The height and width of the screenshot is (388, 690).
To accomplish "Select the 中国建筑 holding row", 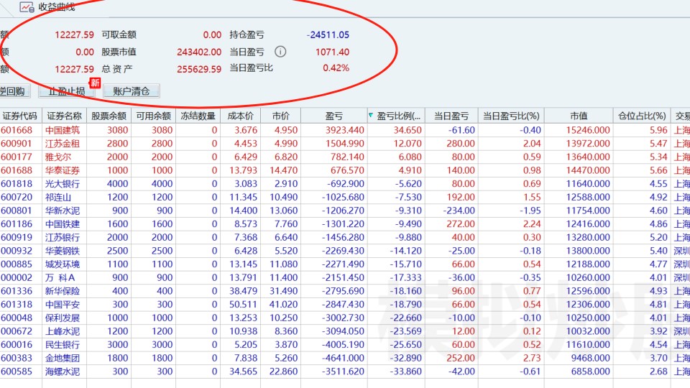I will (345, 130).
